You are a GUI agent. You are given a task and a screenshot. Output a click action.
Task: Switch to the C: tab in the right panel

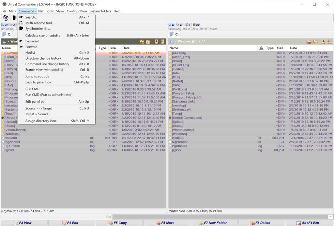pos(175,35)
